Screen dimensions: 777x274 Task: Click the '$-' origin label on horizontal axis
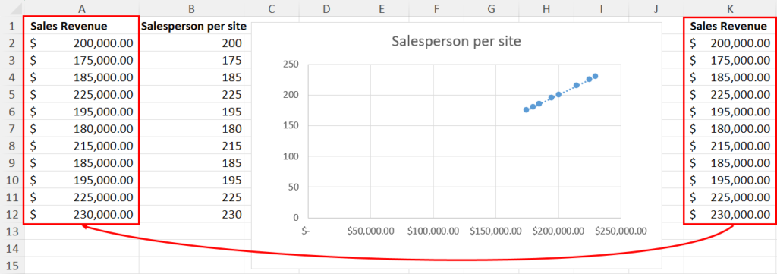pos(305,231)
